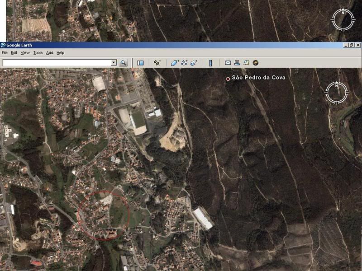Open the File menu

(5, 53)
